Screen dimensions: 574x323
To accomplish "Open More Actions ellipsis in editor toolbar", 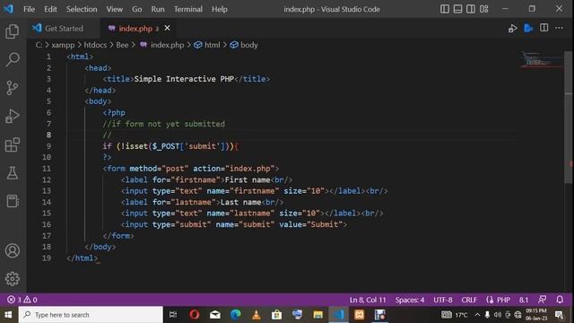I will click(x=559, y=28).
